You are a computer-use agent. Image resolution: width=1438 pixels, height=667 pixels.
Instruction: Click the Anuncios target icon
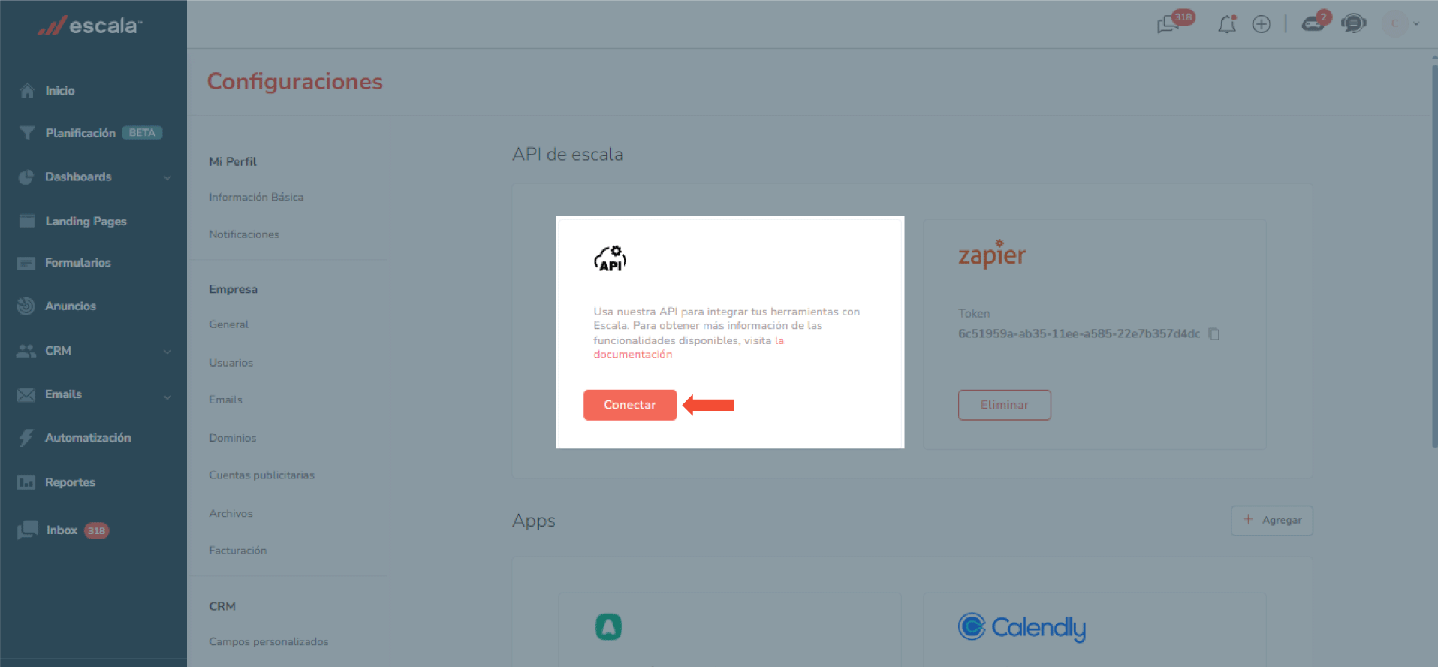[26, 306]
